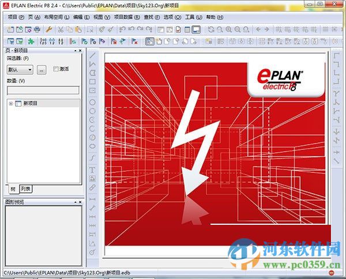Open settings via the wrench icon
The width and height of the screenshot is (346, 279).
click(x=48, y=29)
